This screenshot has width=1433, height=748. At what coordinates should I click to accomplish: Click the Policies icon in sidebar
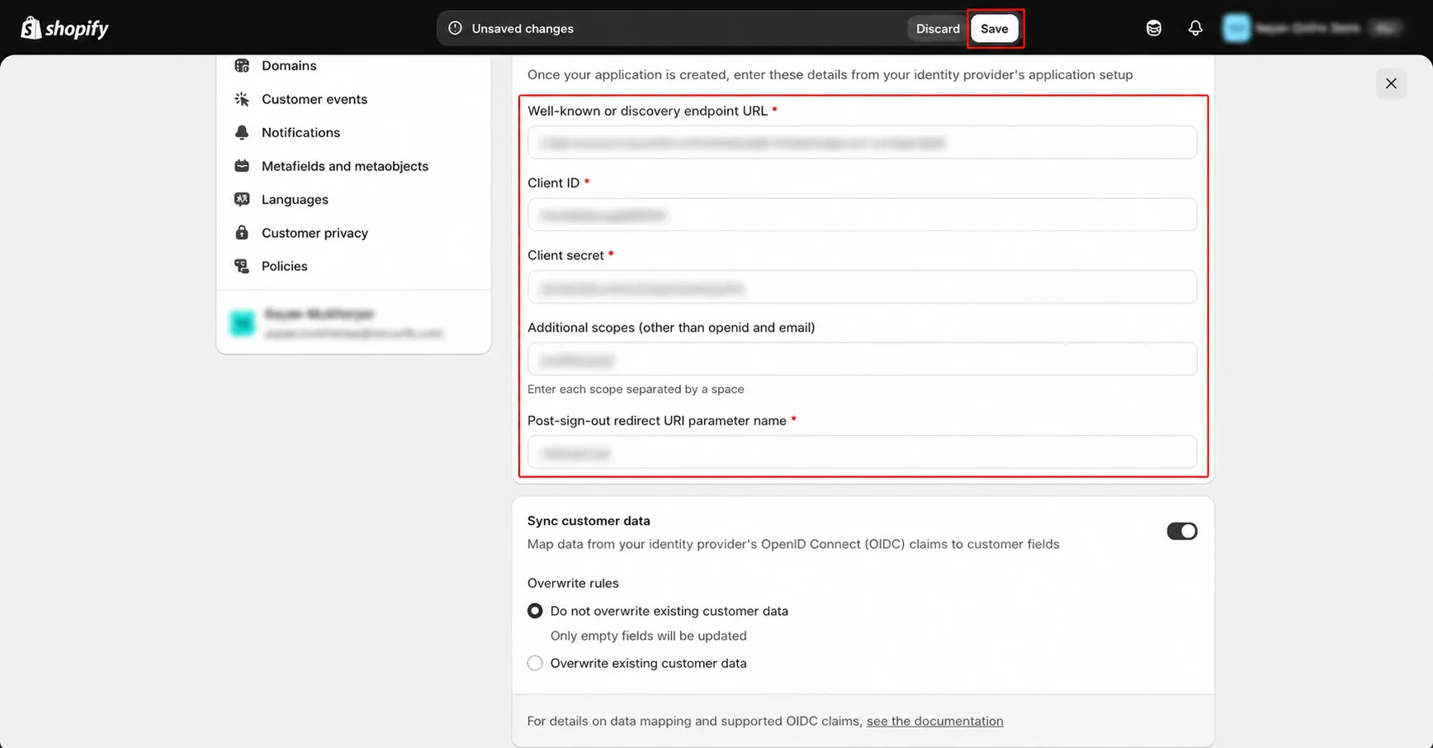(x=242, y=266)
